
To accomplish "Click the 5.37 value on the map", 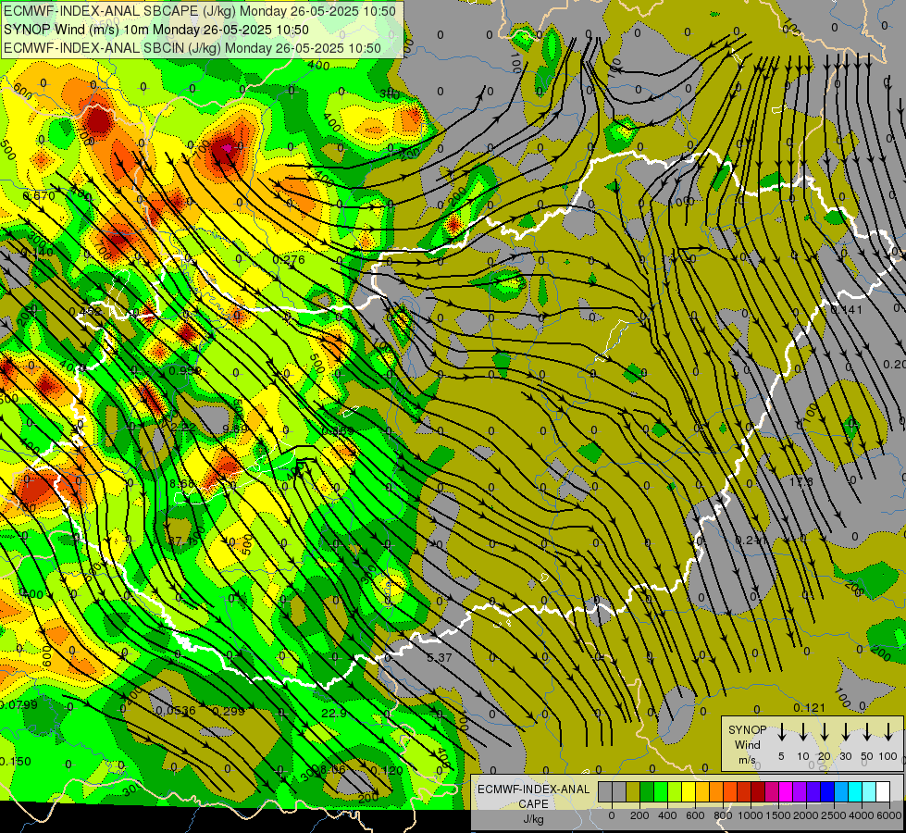I will (x=440, y=657).
